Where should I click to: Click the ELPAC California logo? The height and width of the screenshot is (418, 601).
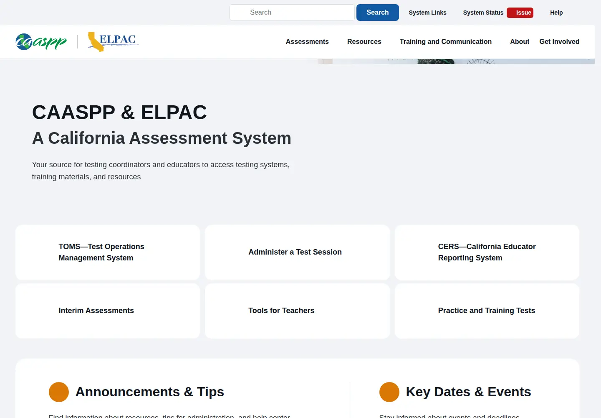coord(113,42)
